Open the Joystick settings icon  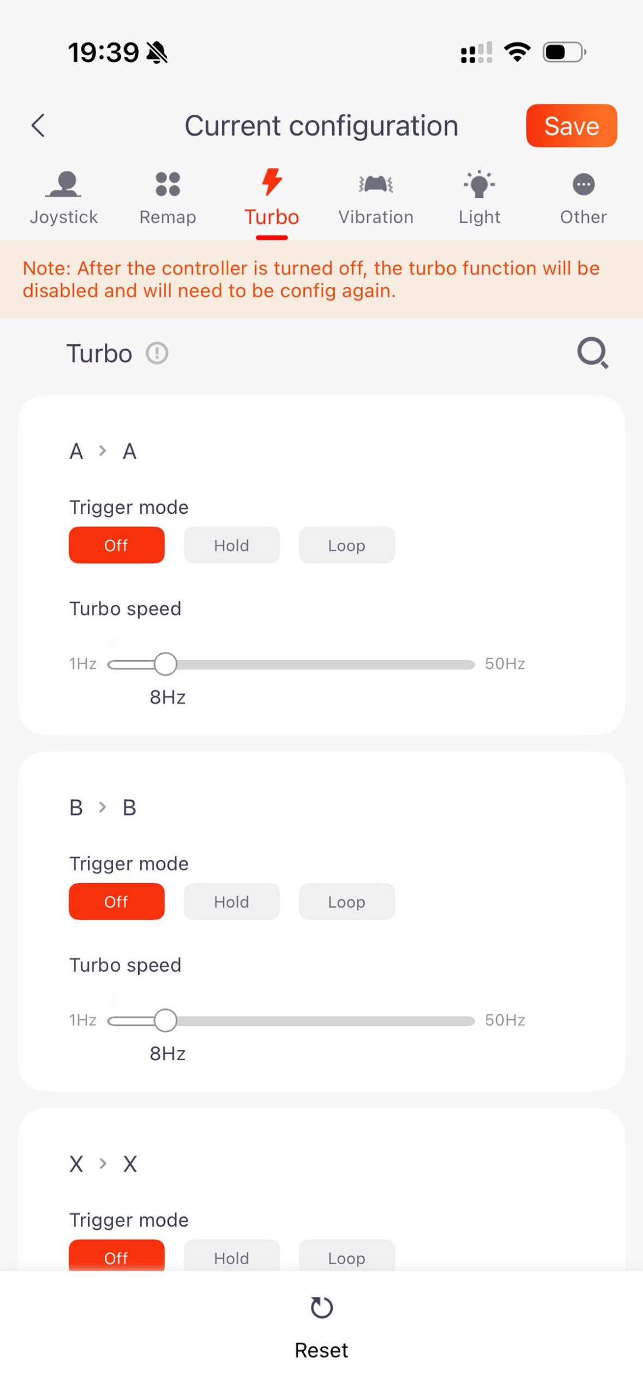tap(63, 184)
